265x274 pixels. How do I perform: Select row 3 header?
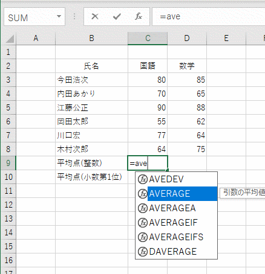click(x=8, y=80)
